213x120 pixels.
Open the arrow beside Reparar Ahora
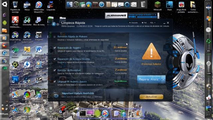tap(163, 79)
